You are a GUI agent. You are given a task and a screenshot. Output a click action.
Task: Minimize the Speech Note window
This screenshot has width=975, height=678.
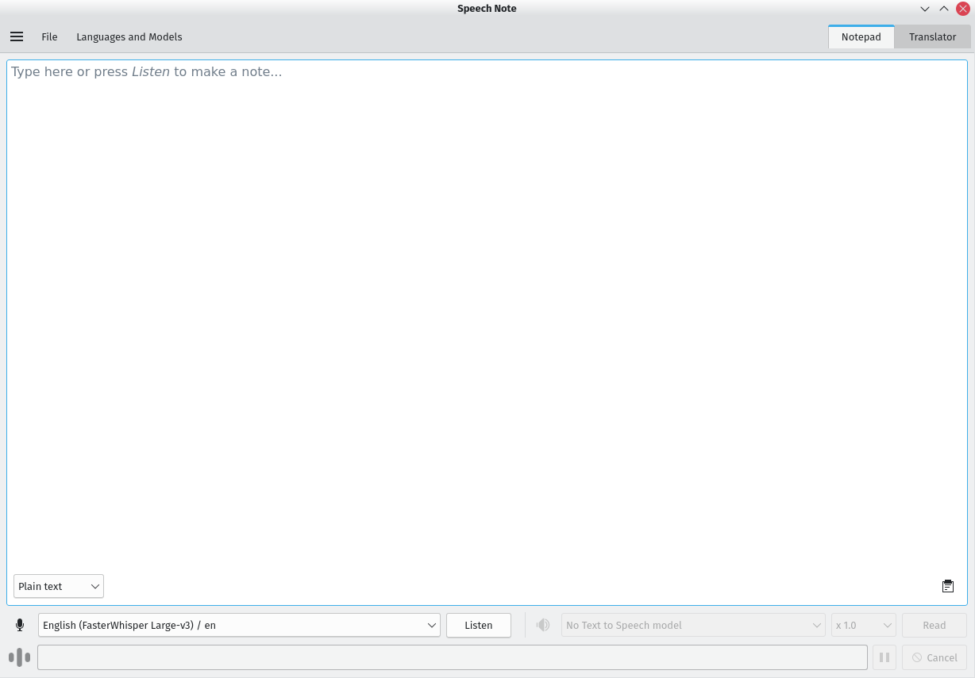[x=925, y=9]
